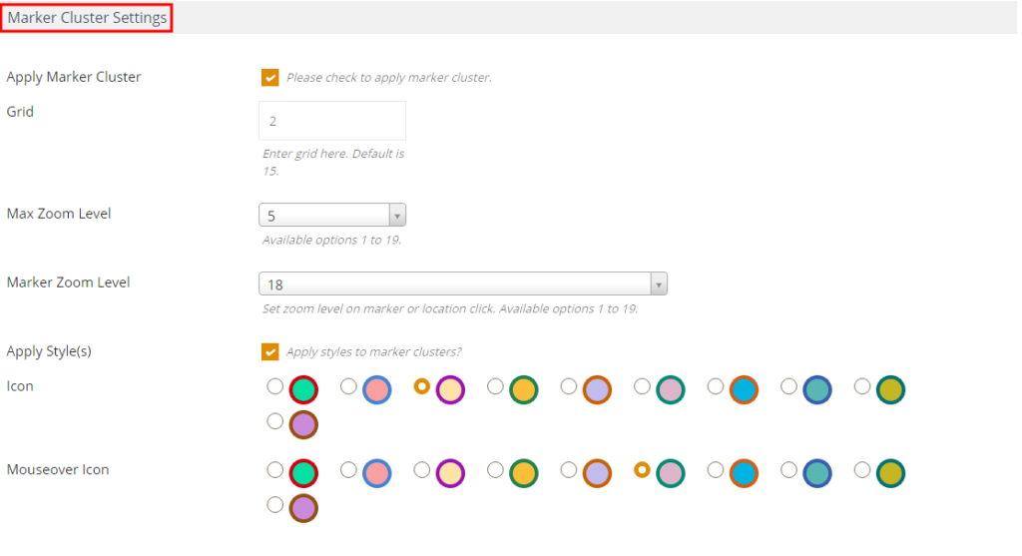The width and height of the screenshot is (1022, 556).
Task: Pick the olive Mouseover Icon with teal border
Action: [890, 473]
